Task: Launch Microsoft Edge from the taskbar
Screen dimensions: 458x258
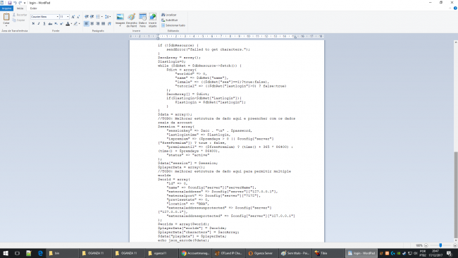Action: [40, 253]
